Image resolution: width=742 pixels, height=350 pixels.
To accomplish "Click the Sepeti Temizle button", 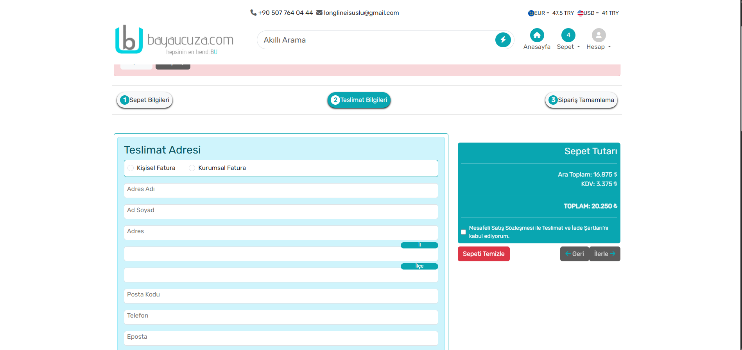I will point(484,254).
